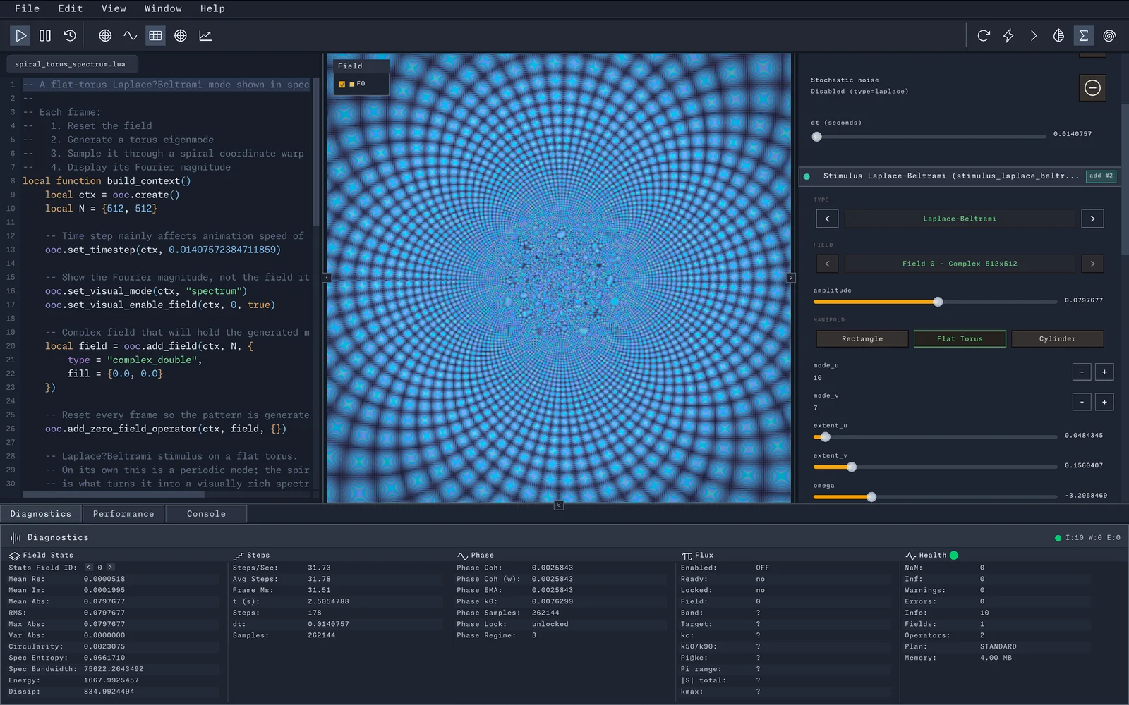This screenshot has height=705, width=1129.
Task: Toggle the grid table view icon
Action: (x=155, y=35)
